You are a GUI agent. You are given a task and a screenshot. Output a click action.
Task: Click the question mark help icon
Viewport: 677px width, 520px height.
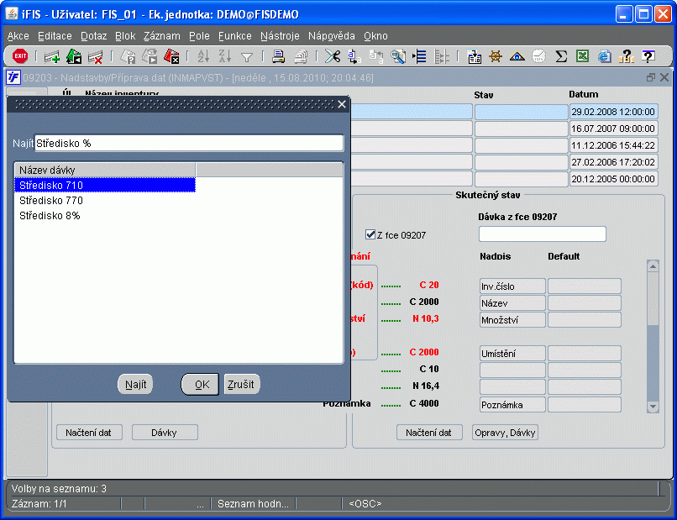point(626,56)
